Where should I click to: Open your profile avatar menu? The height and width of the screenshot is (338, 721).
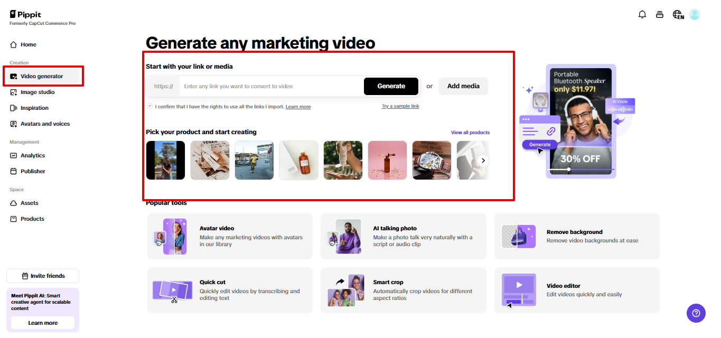pyautogui.click(x=694, y=14)
